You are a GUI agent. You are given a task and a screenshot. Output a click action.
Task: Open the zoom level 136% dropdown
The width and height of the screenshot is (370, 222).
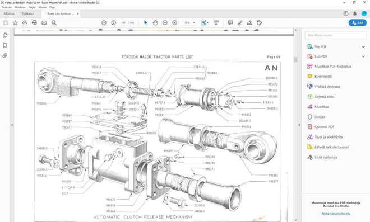(189, 23)
